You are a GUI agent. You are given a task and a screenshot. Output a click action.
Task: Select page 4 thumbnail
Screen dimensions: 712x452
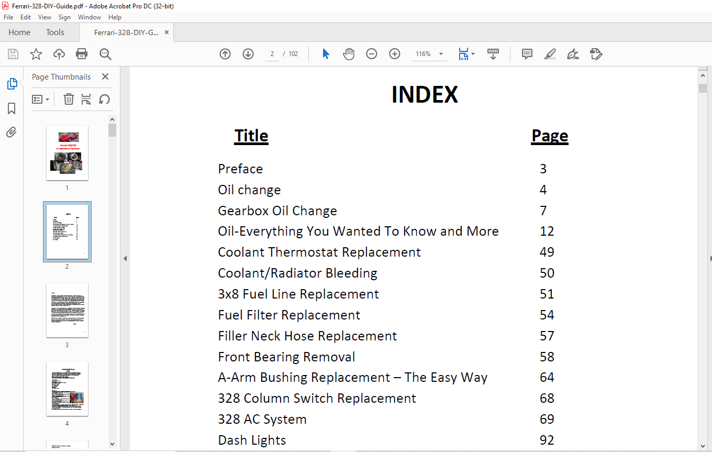tap(67, 389)
